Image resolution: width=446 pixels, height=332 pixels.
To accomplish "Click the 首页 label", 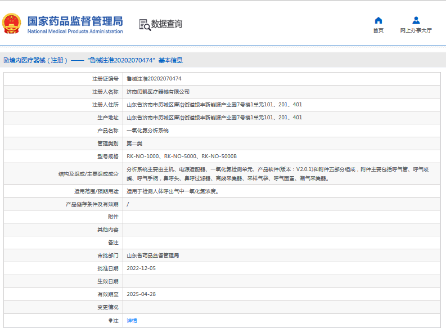I will pos(379,30).
